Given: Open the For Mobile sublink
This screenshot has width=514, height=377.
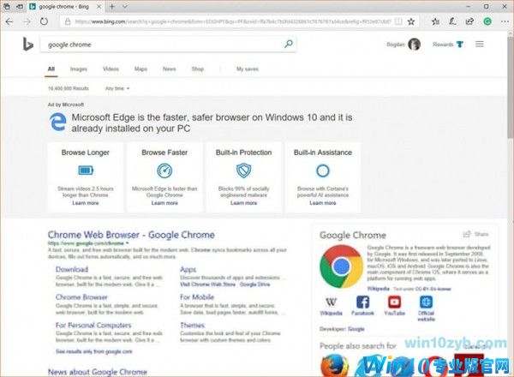Looking at the screenshot, I should pyautogui.click(x=197, y=297).
